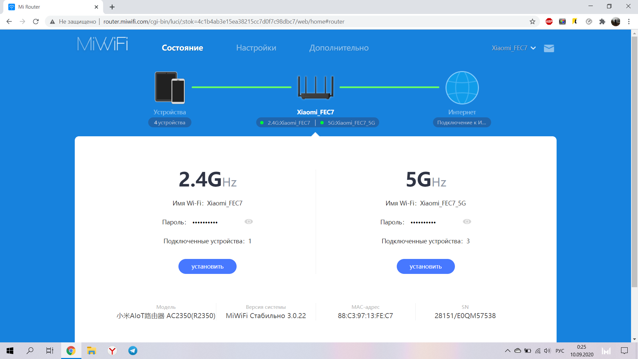This screenshot has width=638, height=359.
Task: Open the Wi-Fi network tray icon
Action: [x=538, y=351]
